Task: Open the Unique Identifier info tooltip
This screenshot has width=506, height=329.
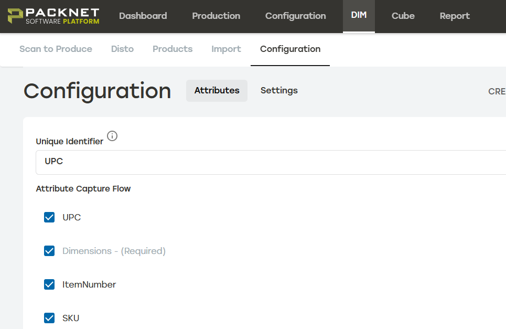Action: (112, 136)
